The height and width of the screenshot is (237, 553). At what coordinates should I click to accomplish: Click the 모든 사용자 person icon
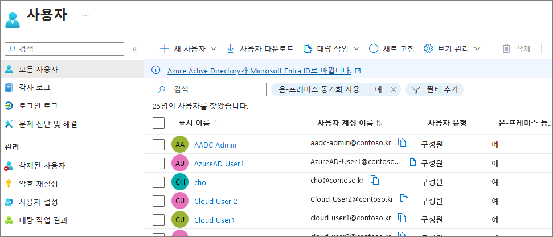9,70
